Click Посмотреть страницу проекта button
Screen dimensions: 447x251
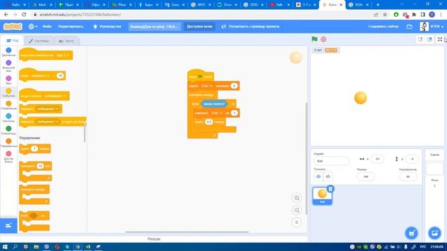tap(251, 26)
